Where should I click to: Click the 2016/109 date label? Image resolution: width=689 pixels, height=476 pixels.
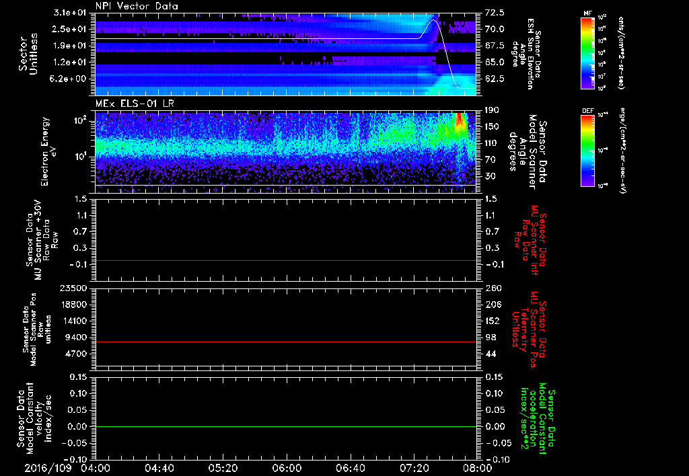[x=49, y=467]
